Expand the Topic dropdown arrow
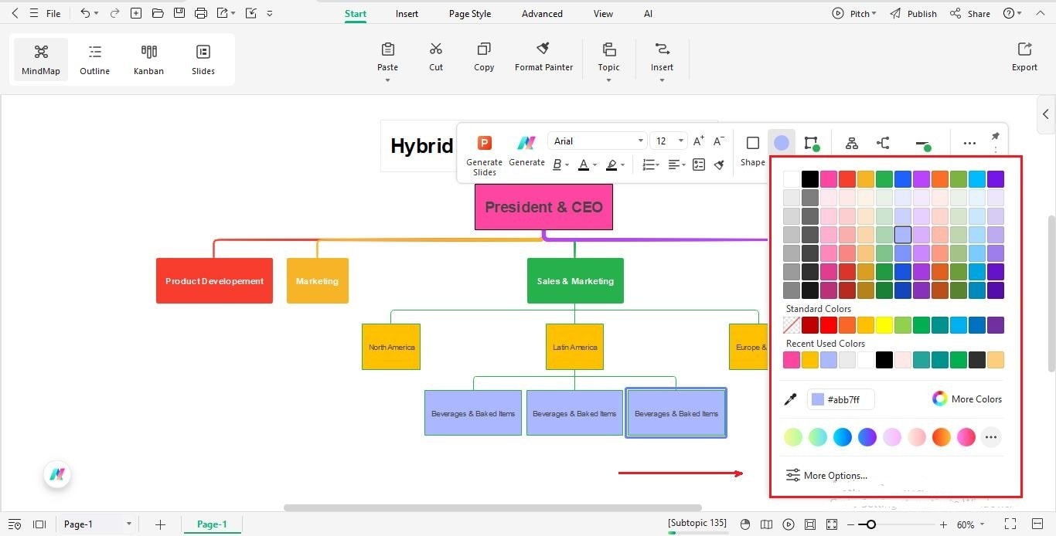 click(608, 80)
